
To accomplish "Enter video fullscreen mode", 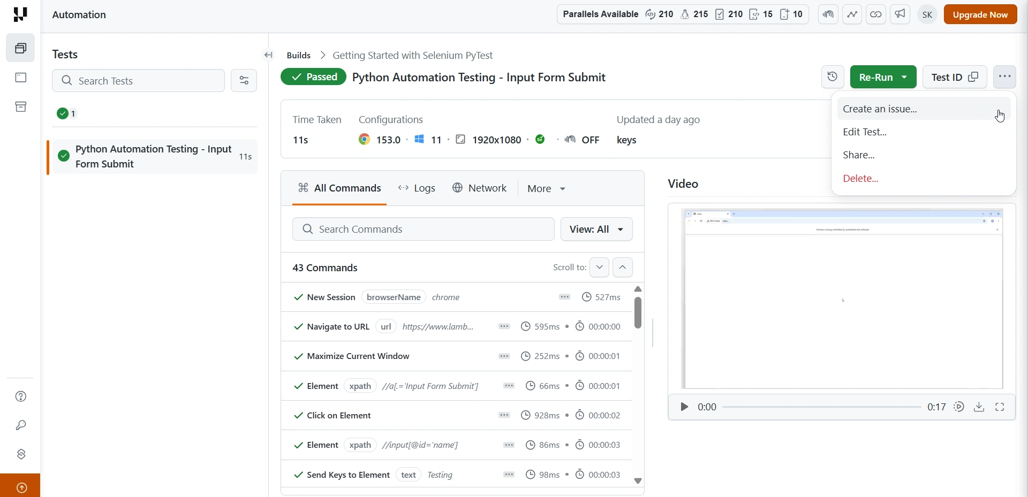I will (1000, 407).
